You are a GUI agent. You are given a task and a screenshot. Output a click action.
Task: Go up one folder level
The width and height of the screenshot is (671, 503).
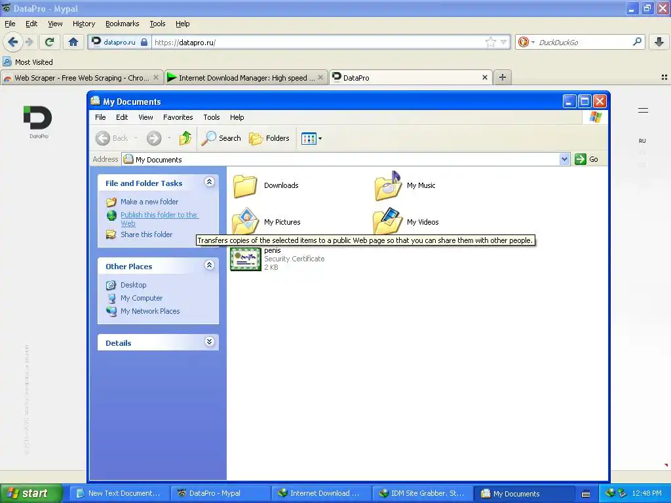pyautogui.click(x=185, y=138)
